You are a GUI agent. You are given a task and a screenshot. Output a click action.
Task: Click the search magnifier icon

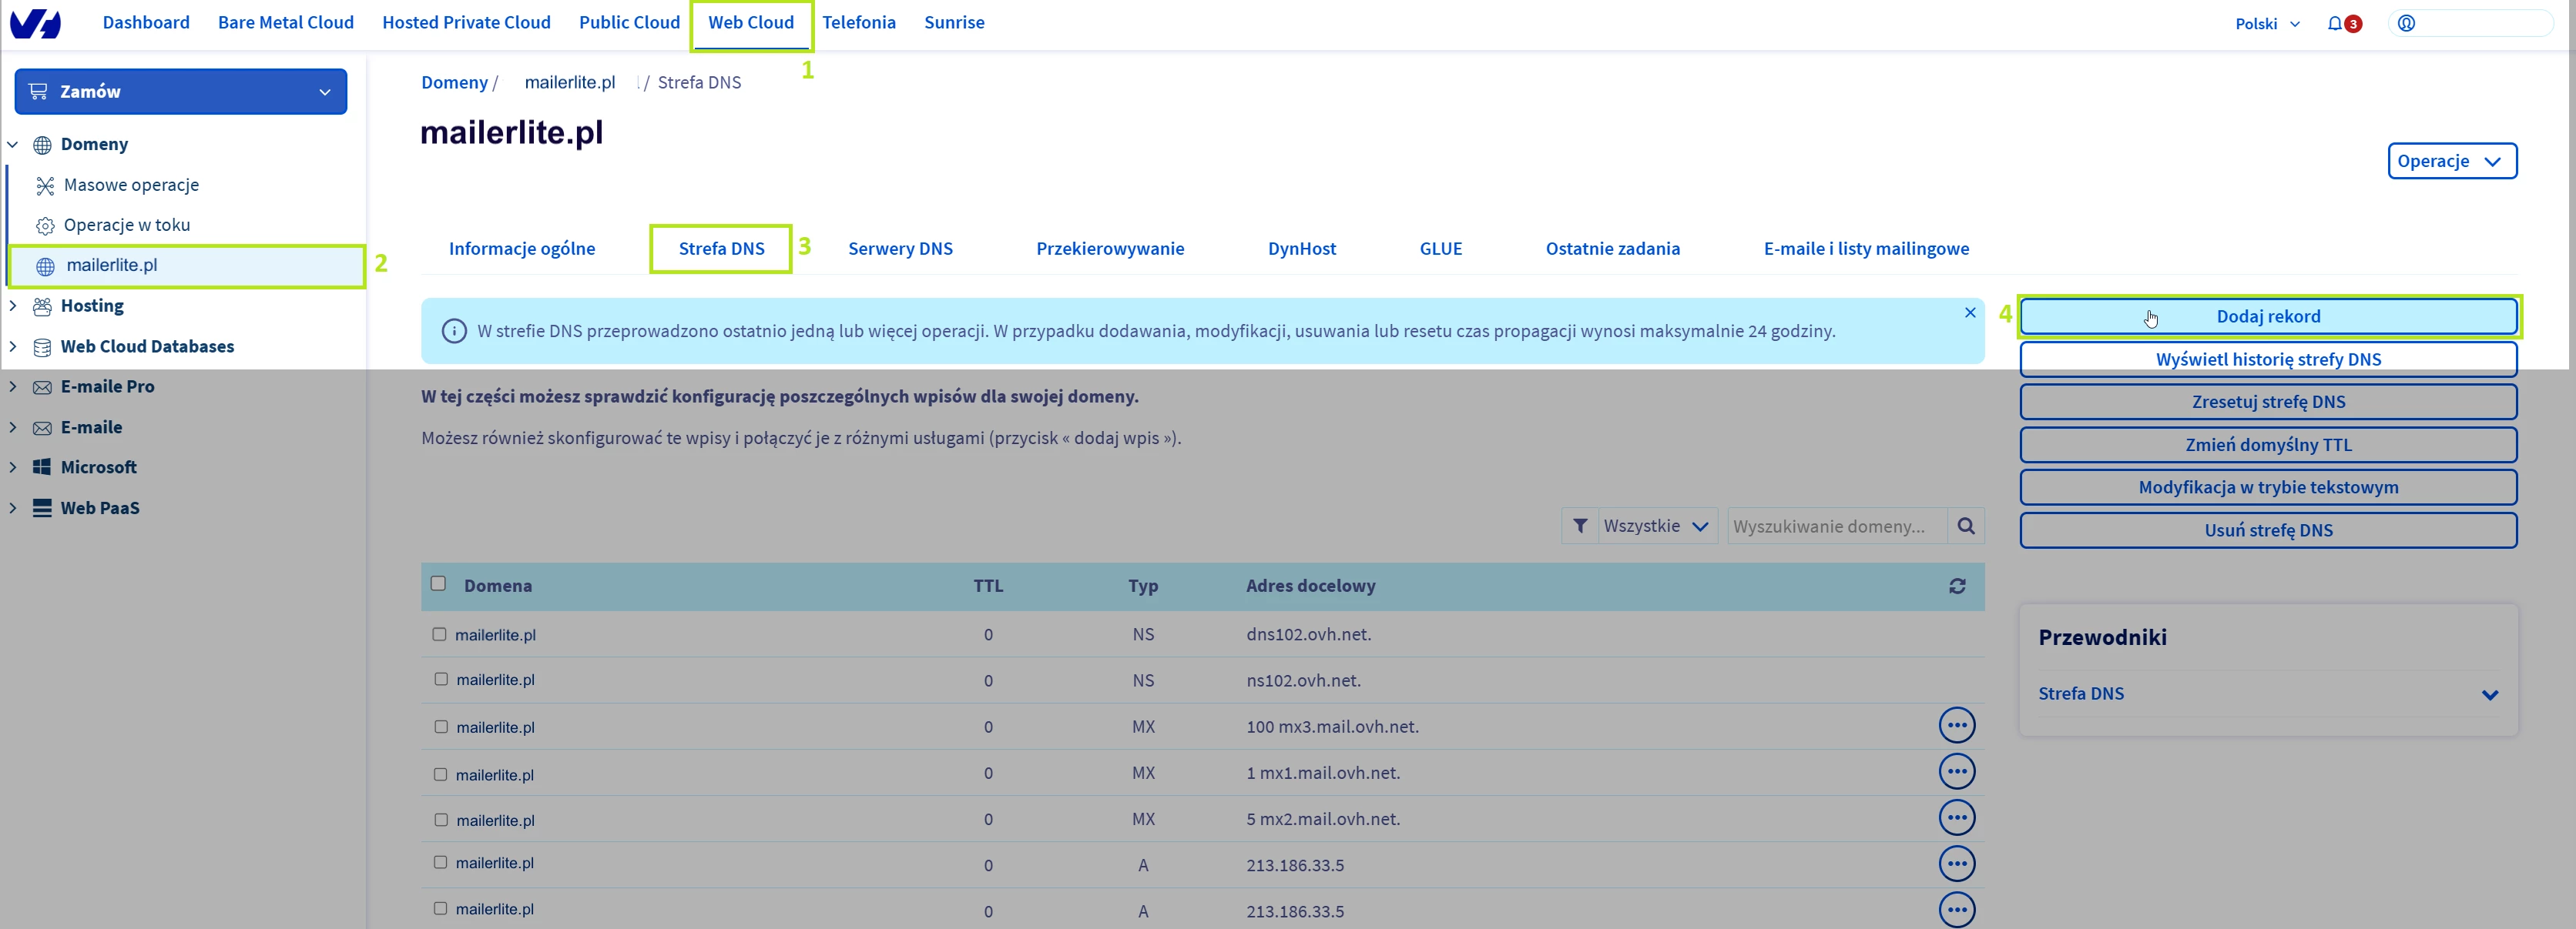pyautogui.click(x=1966, y=526)
